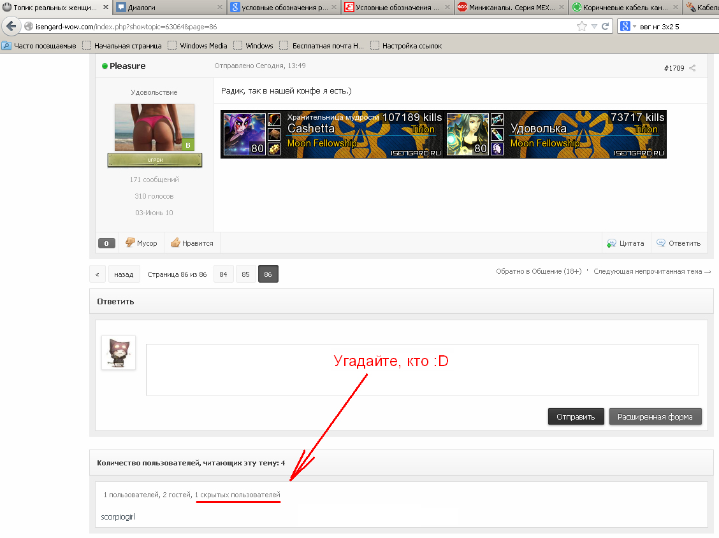Close the 'Топик реальных женщи...' tab

(105, 8)
